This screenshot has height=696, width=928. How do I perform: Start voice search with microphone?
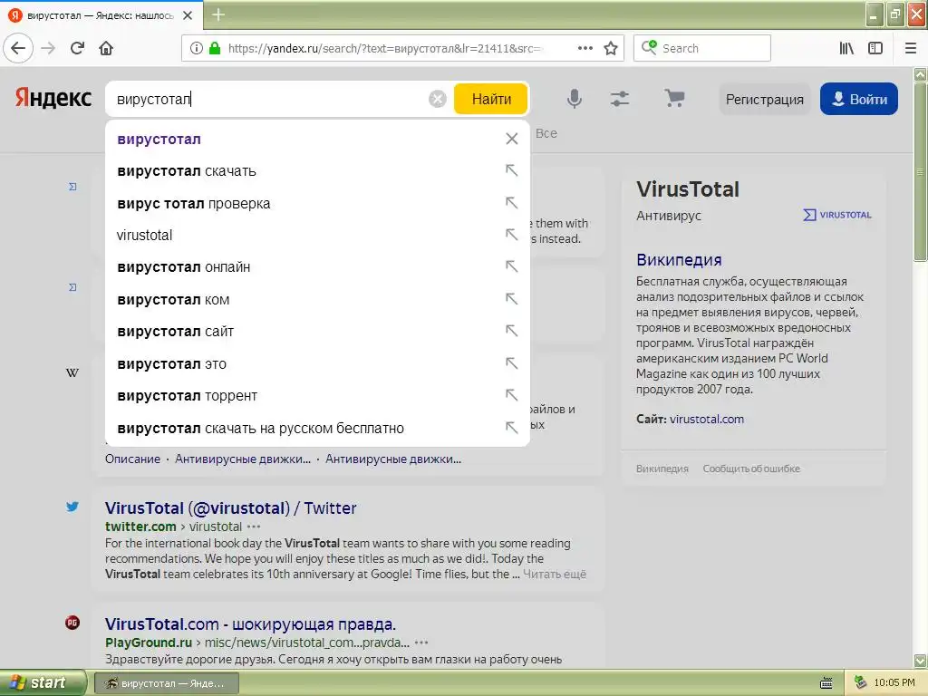point(574,99)
